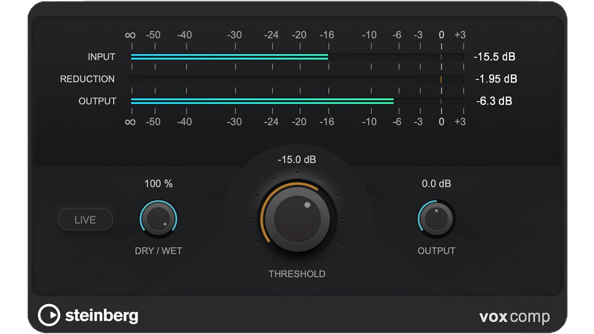Viewport: 594px width, 334px height.
Task: Click the -15.5 dB input reading
Action: coord(494,56)
